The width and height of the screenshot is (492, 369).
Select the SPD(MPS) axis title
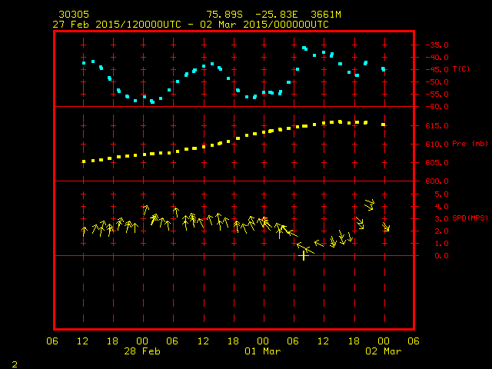[470, 218]
